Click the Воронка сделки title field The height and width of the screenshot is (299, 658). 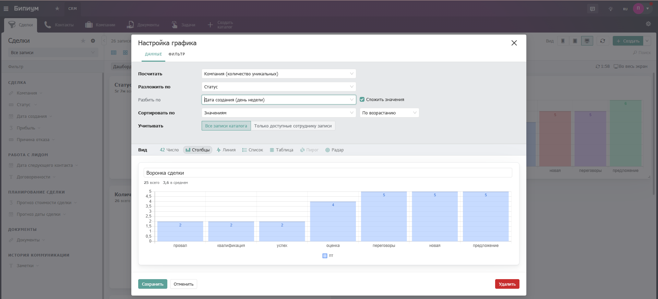tap(327, 173)
